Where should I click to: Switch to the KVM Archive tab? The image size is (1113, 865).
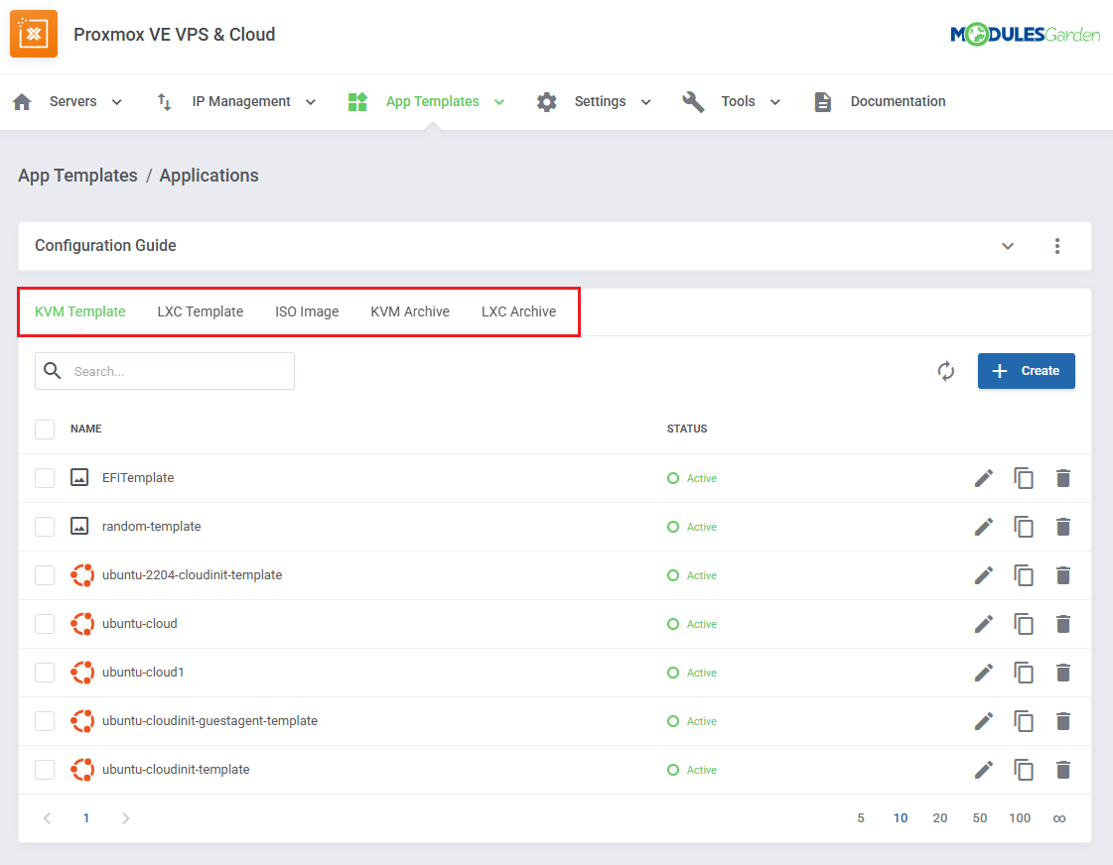(x=410, y=311)
